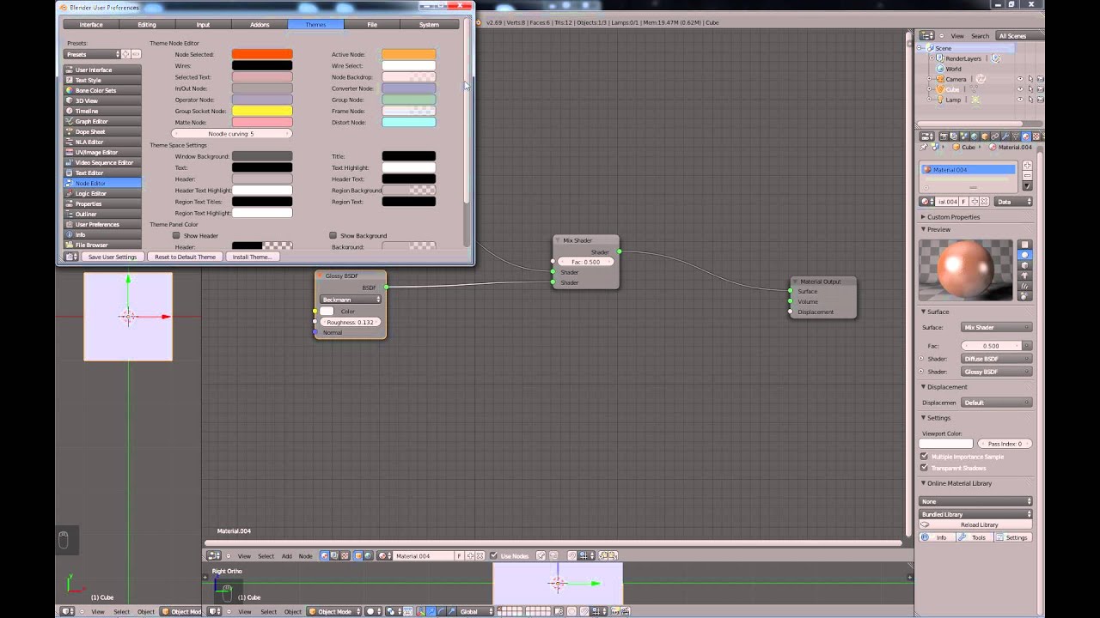Screen dimensions: 1100x618
Task: Open the Surface shader dropdown
Action: (996, 327)
